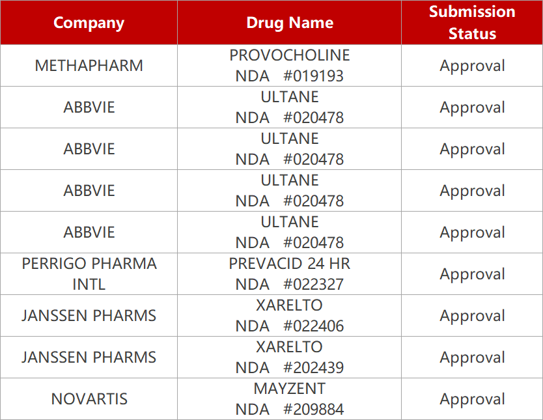This screenshot has width=543, height=420.
Task: Click Approval status in PERRIGO PHARMA row
Action: coord(472,274)
